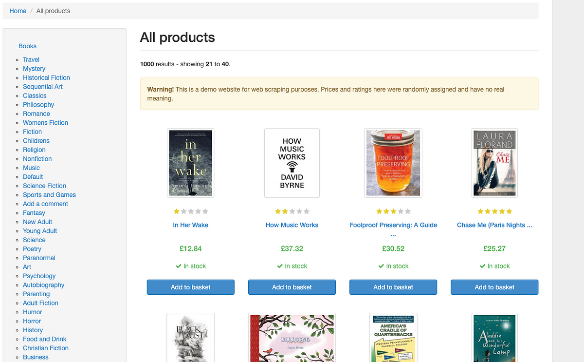Add How Music Works to basket
The height and width of the screenshot is (362, 584).
point(292,287)
